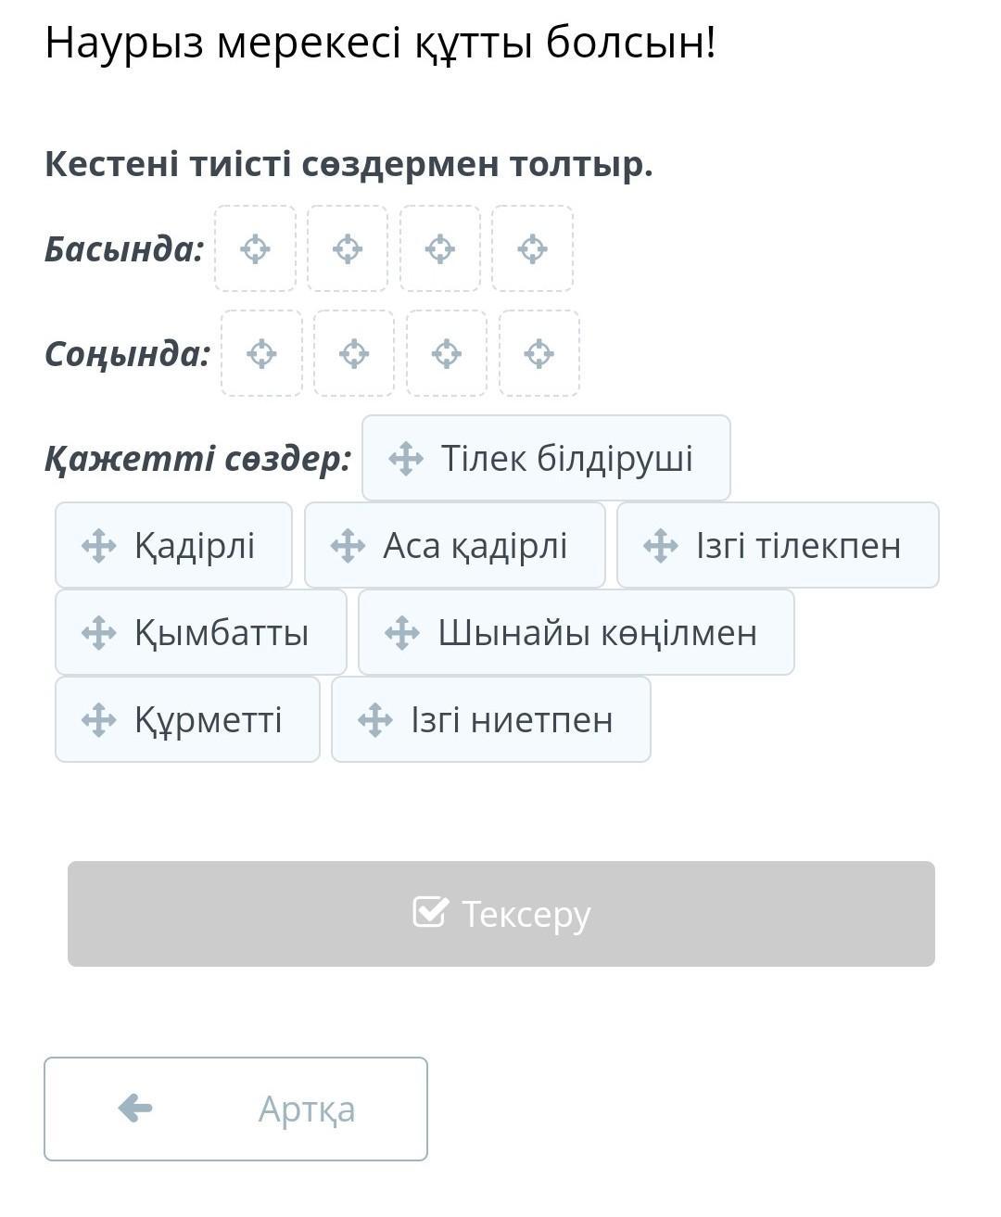Click move icon on Тілек білдіруші chip
The image size is (1001, 1217).
406,459
